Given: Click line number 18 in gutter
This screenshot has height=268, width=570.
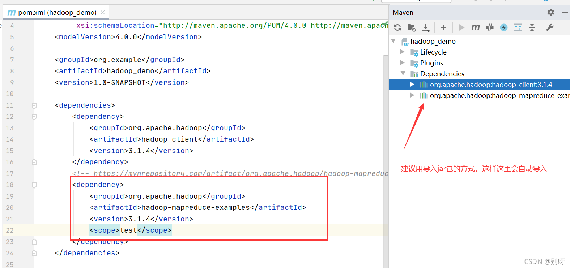Looking at the screenshot, I should [10, 185].
